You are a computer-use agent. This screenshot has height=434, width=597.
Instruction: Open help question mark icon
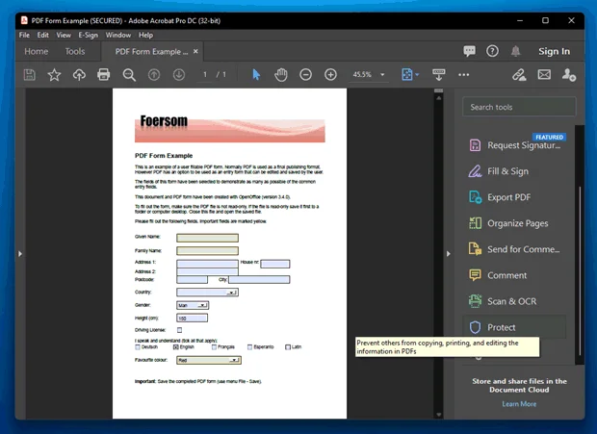[x=492, y=51]
